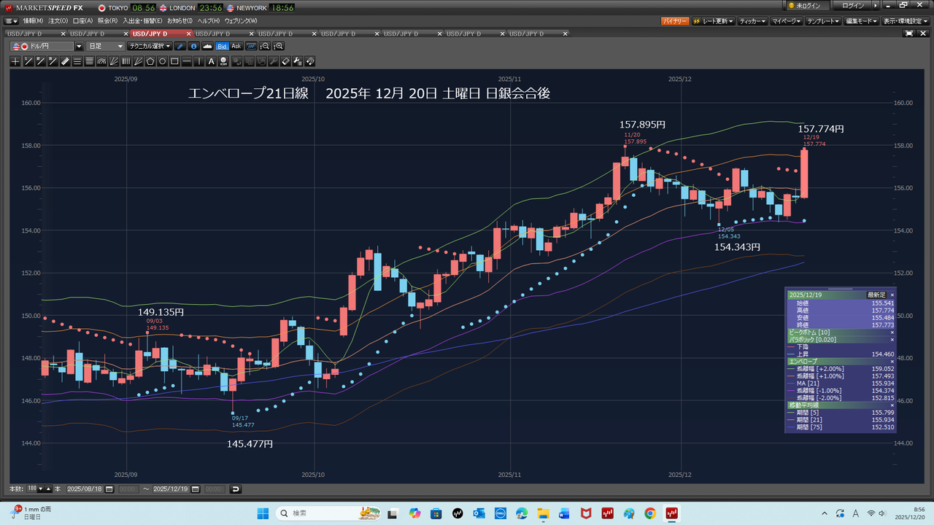Switch chart price to Ask

point(236,46)
